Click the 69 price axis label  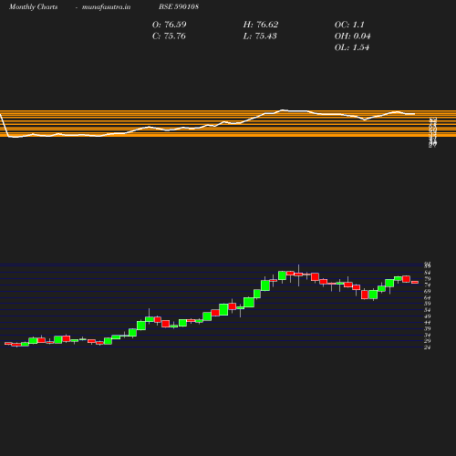[428, 291]
